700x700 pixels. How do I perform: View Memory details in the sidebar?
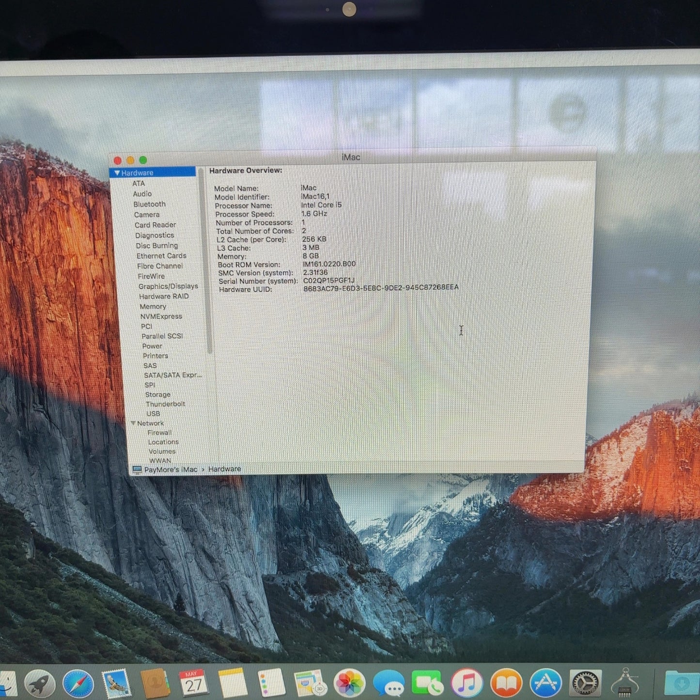pyautogui.click(x=153, y=307)
